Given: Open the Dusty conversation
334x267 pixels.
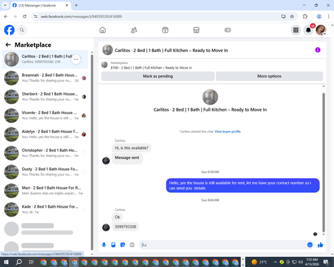Looking at the screenshot, I should 45,172.
